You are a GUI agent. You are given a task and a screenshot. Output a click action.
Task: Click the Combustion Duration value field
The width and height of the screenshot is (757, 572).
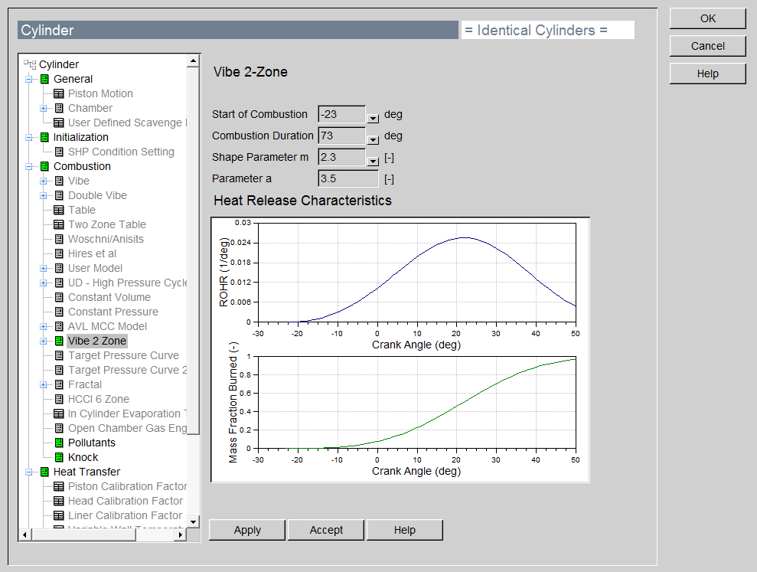click(342, 136)
